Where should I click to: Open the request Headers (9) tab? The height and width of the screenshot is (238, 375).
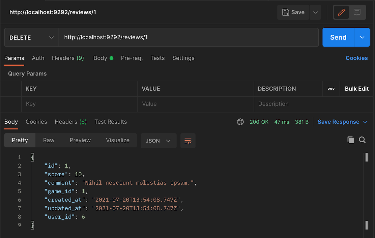click(68, 58)
